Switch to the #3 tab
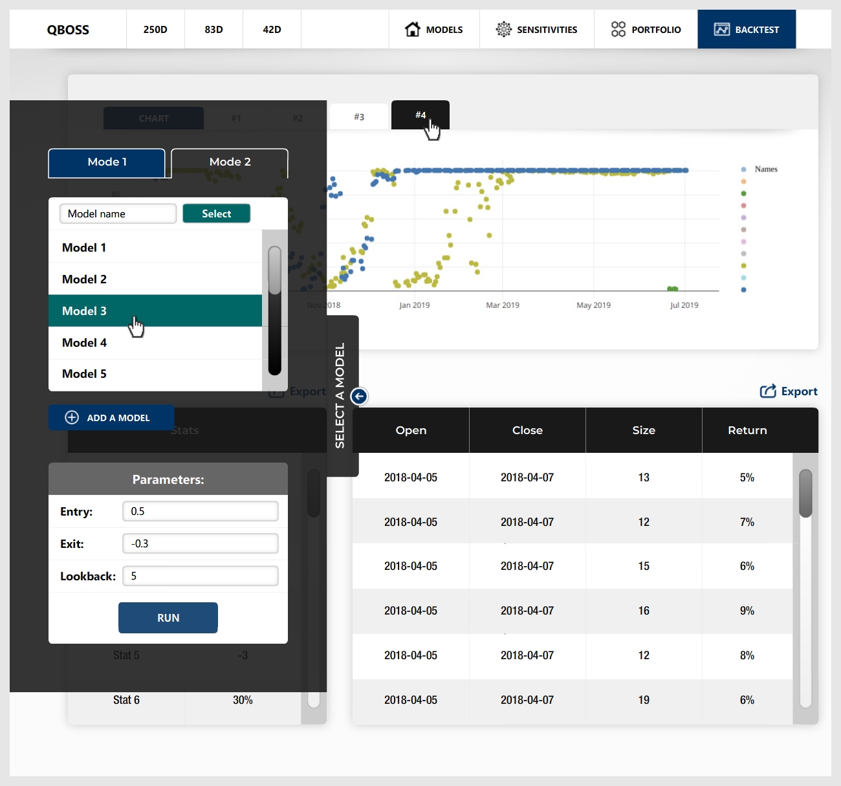This screenshot has width=841, height=786. click(359, 117)
